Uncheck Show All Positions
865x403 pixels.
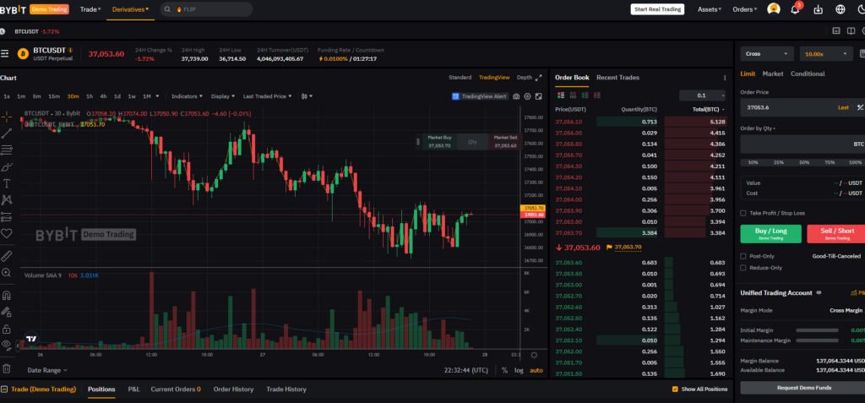point(675,389)
